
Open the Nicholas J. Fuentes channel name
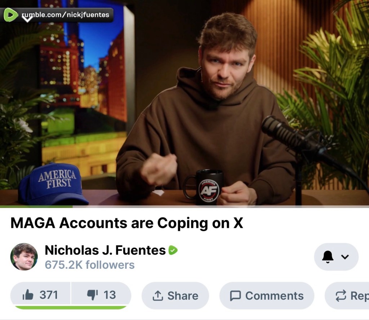(x=105, y=250)
